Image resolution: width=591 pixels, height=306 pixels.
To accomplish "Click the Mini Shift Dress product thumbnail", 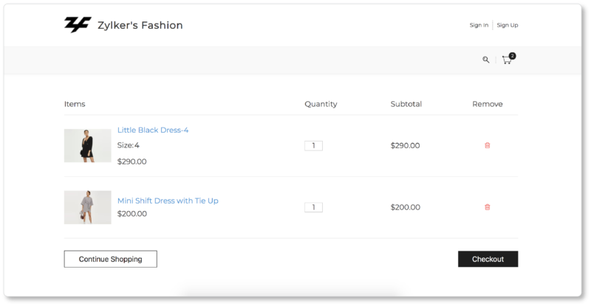I will coord(87,207).
